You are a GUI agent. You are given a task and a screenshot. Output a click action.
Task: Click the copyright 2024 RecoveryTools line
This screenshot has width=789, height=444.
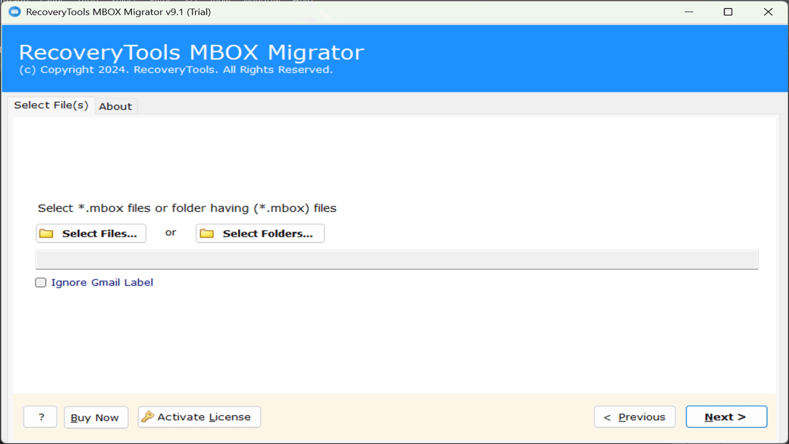coord(176,70)
